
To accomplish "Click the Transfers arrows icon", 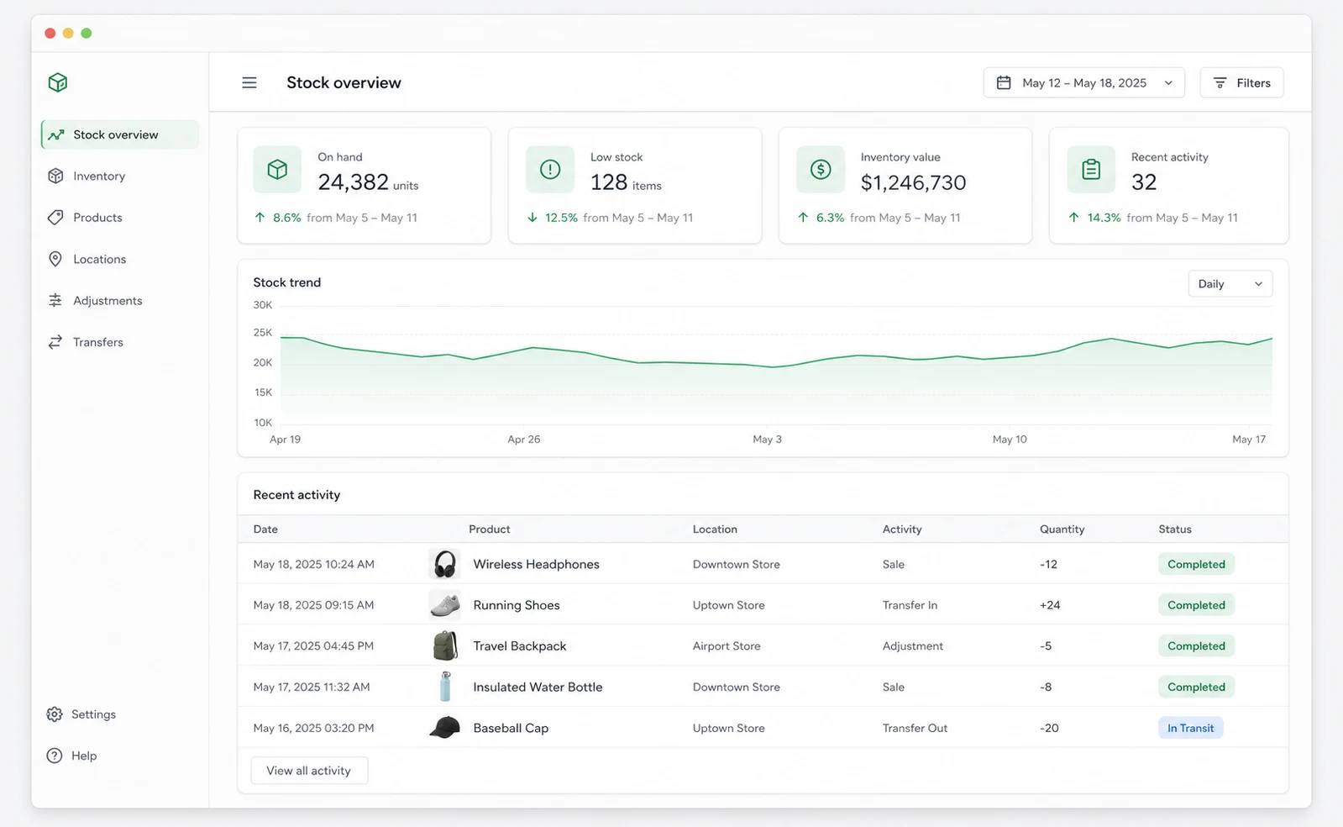I will [55, 342].
